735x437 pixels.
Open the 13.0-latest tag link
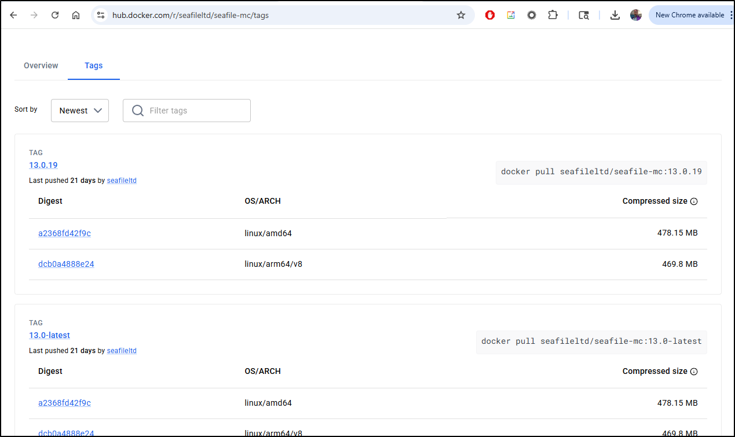tap(50, 335)
